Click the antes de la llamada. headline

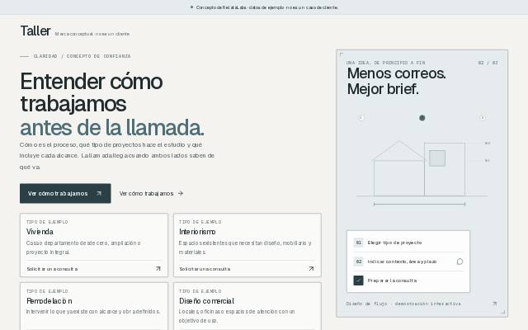tap(112, 128)
